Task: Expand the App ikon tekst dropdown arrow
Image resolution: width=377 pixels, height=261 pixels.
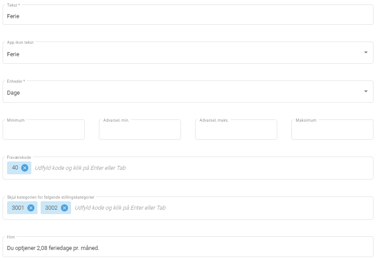Action: pos(366,53)
